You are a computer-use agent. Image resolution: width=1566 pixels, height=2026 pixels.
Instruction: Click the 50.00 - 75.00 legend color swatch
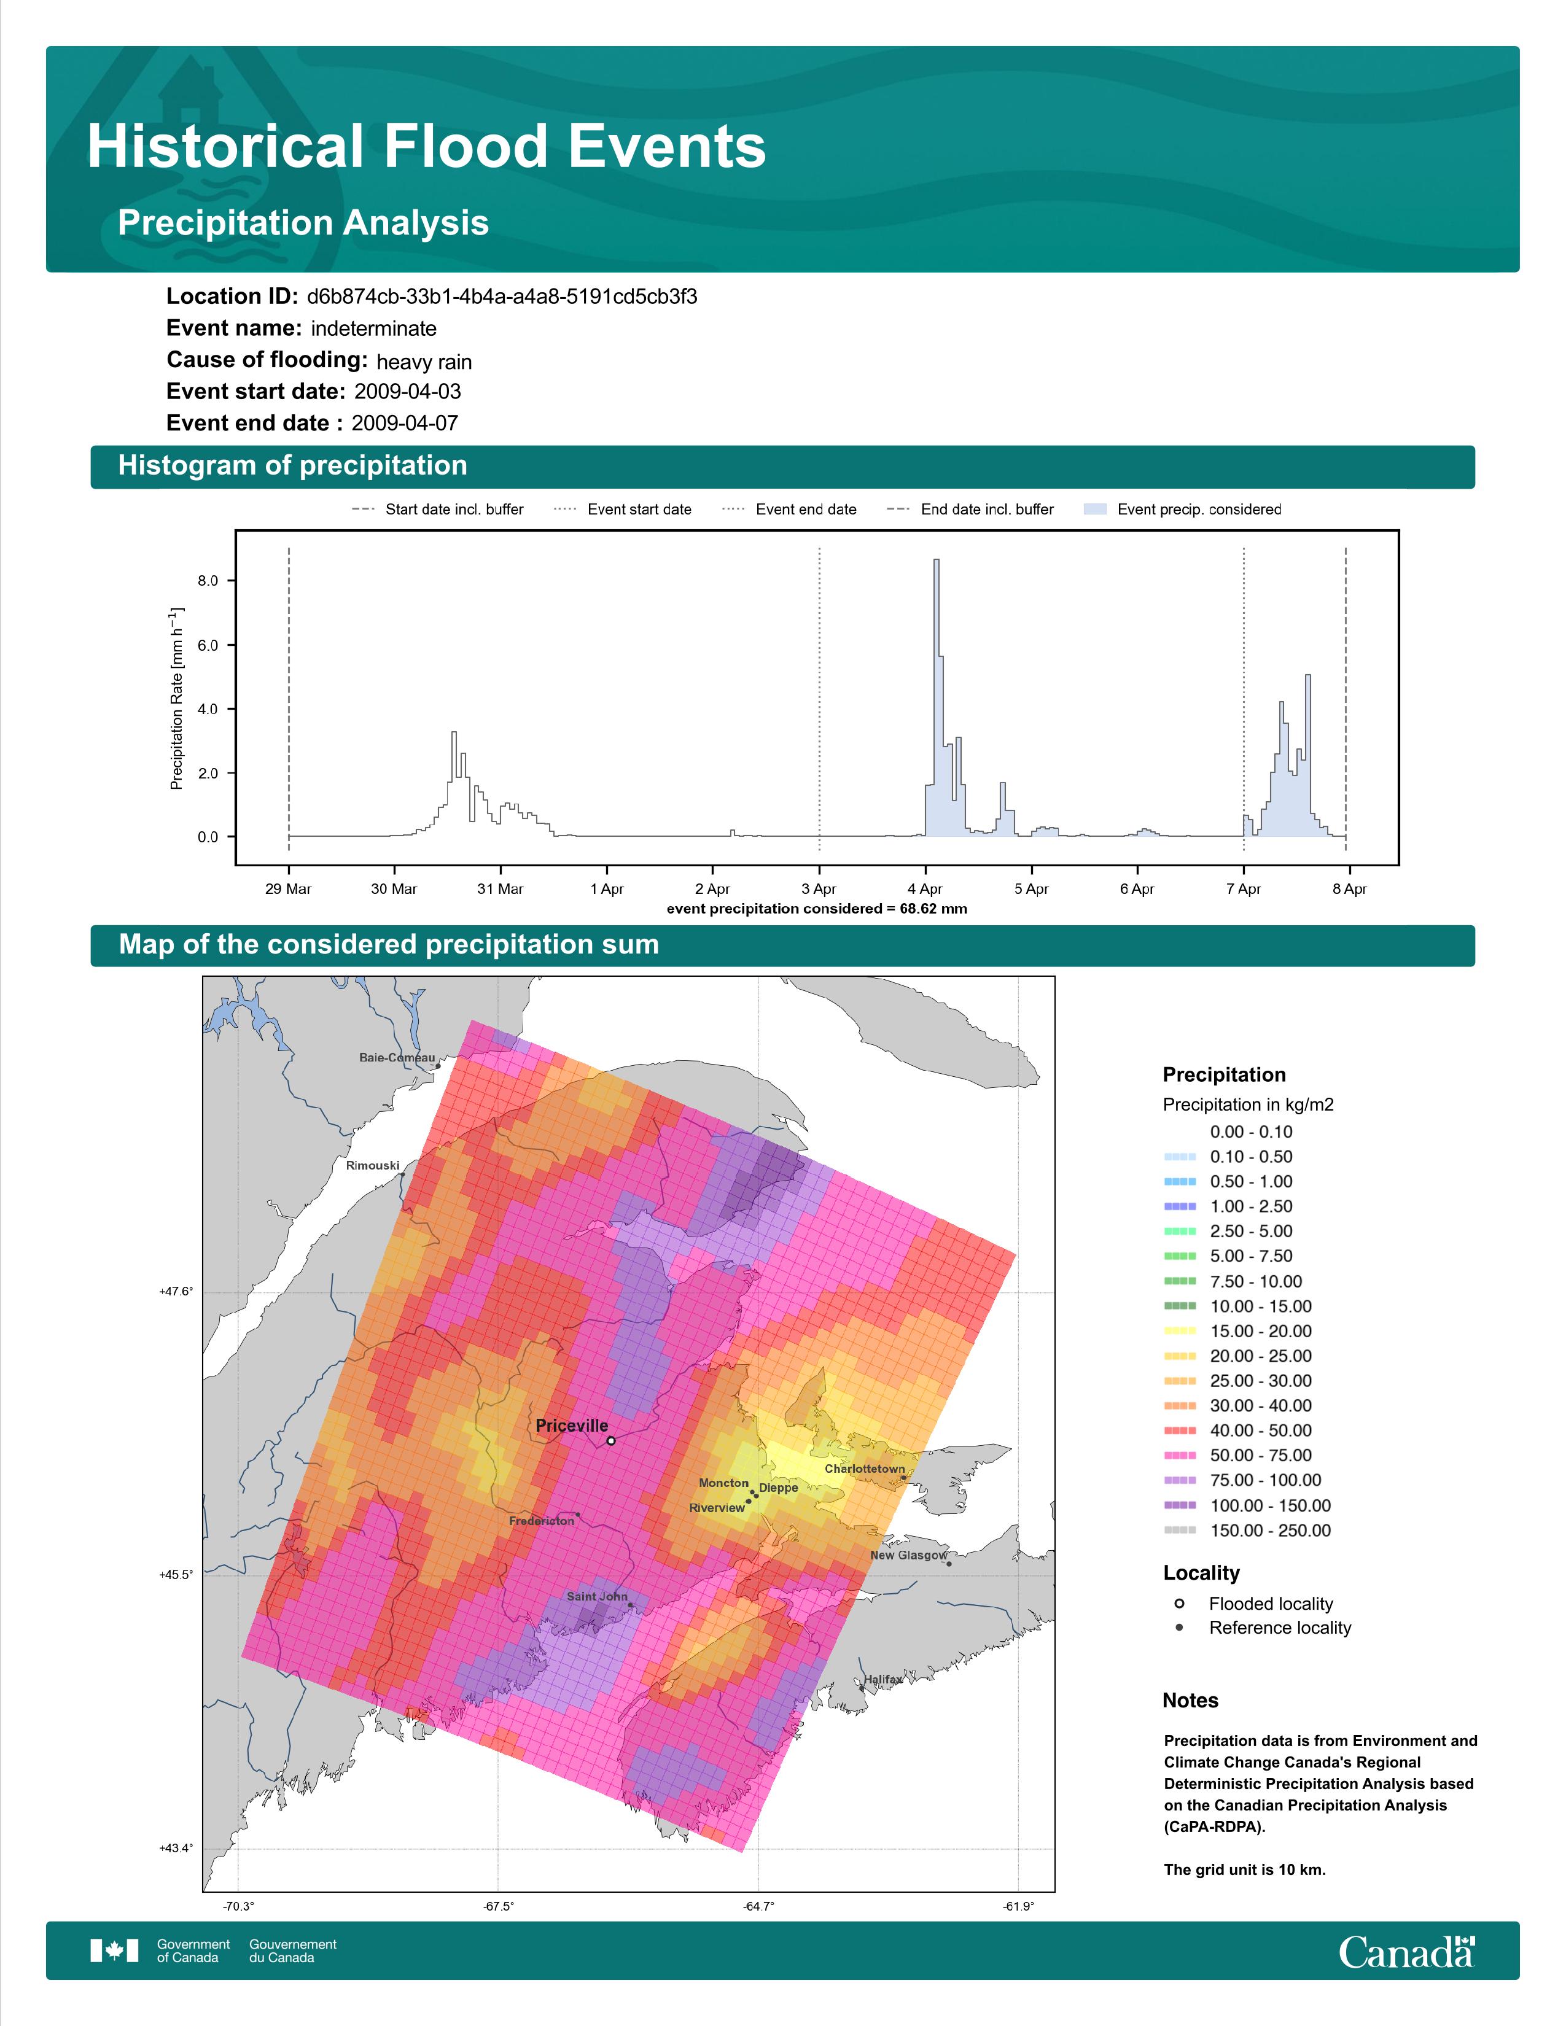pyautogui.click(x=1179, y=1456)
